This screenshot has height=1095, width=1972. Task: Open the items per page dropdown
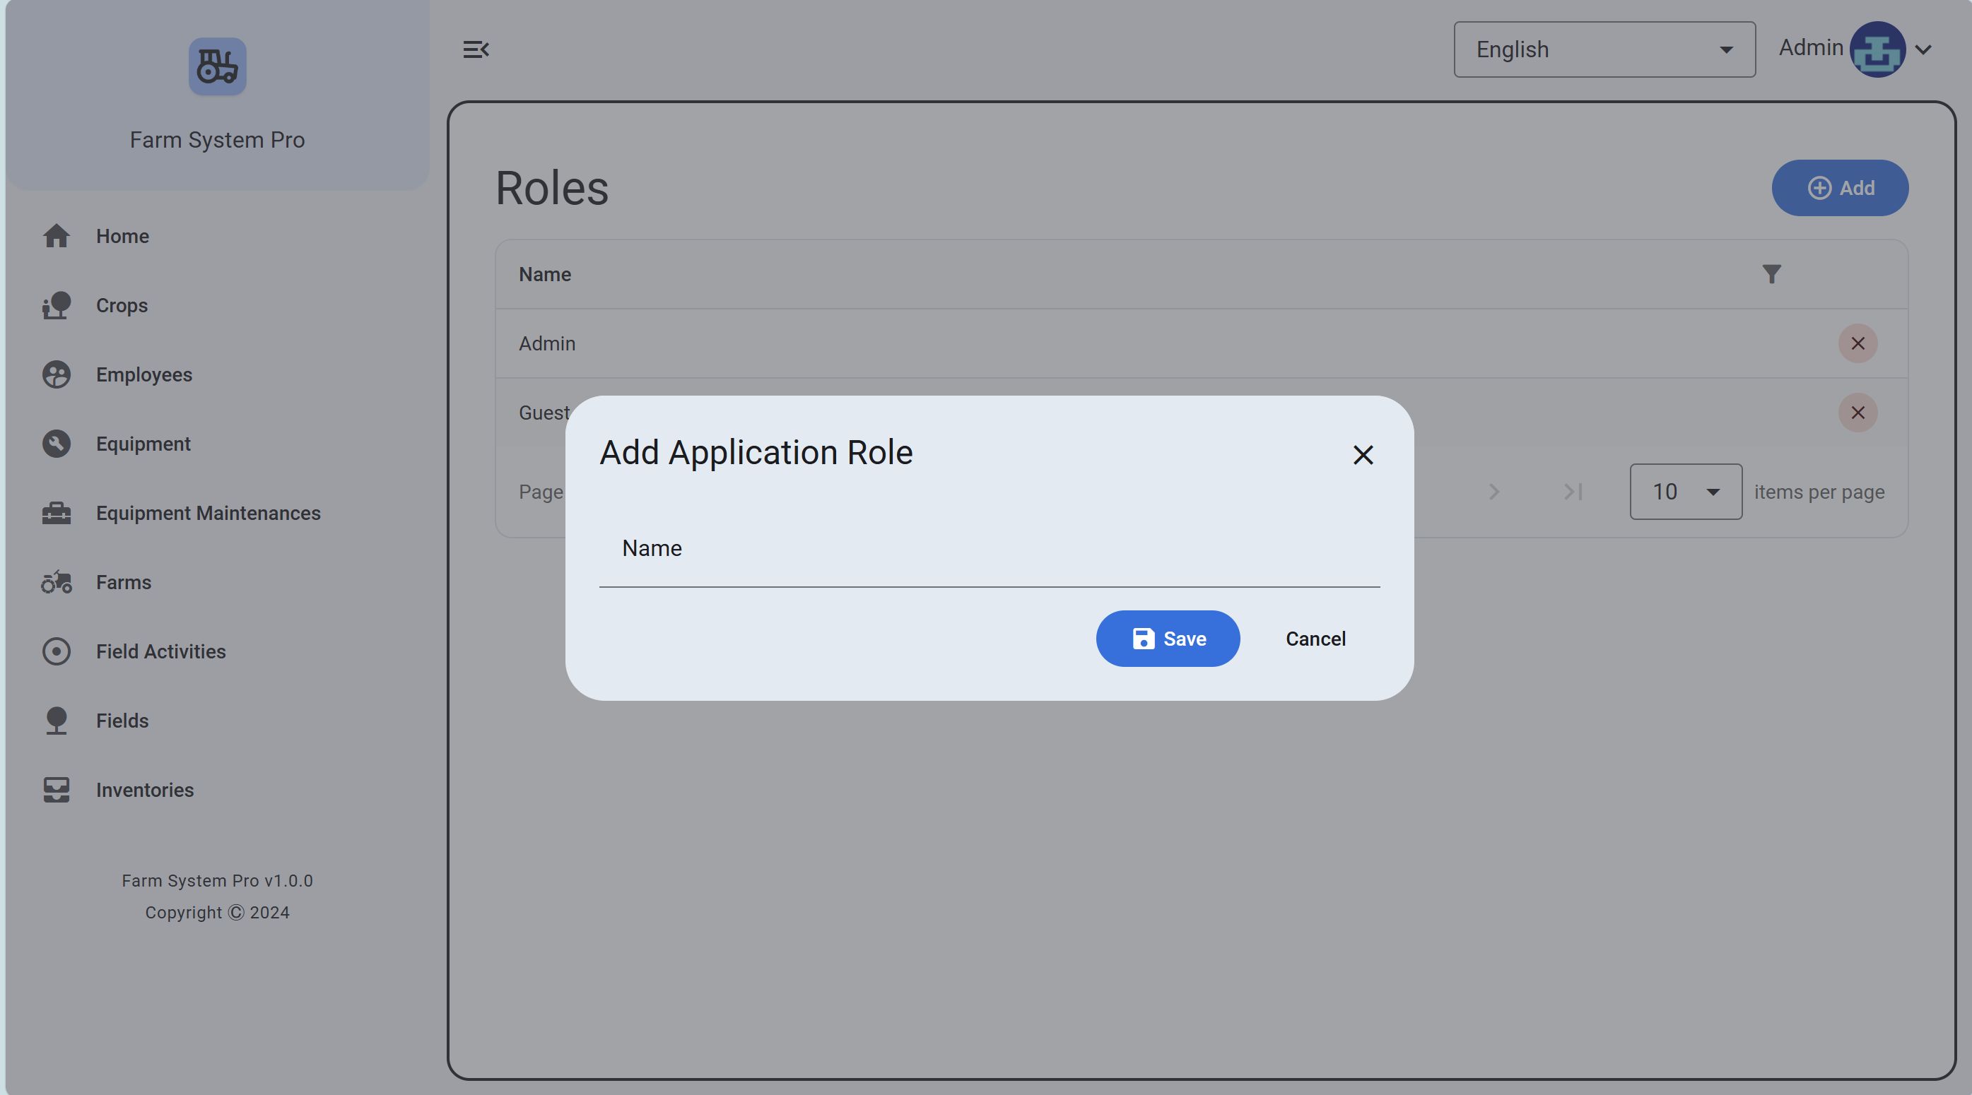click(1685, 492)
